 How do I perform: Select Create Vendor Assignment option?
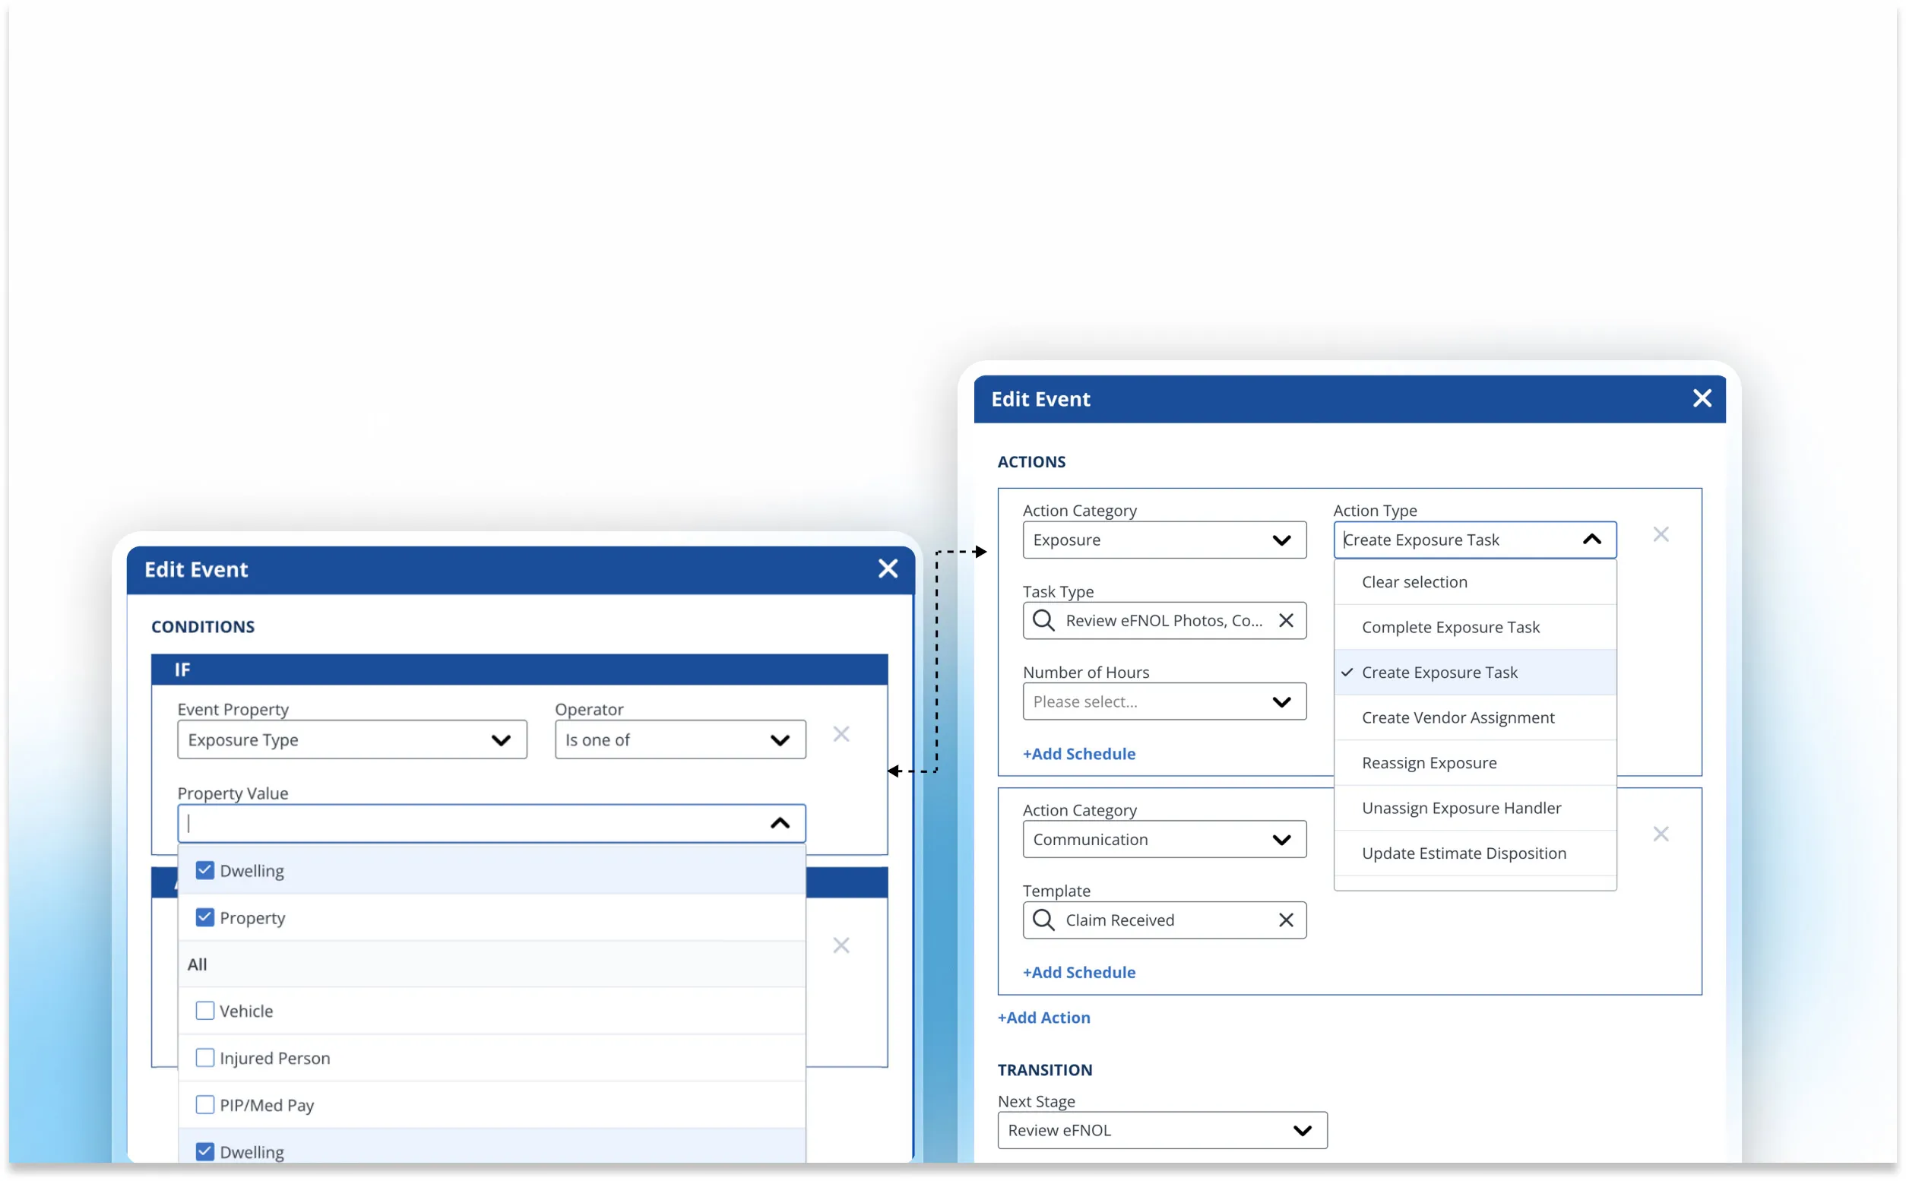pos(1457,717)
